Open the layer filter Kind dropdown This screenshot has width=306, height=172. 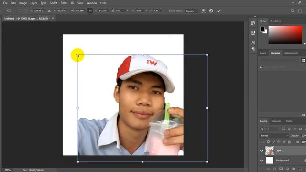(x=269, y=129)
